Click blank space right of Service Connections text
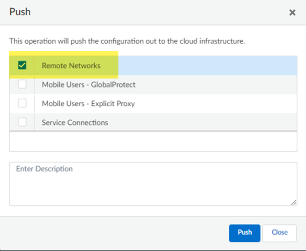 pos(201,123)
